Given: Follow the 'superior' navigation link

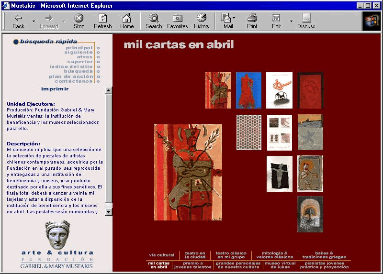Looking at the screenshot, I should pos(80,62).
